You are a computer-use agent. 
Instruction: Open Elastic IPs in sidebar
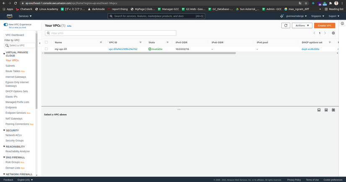11,97
